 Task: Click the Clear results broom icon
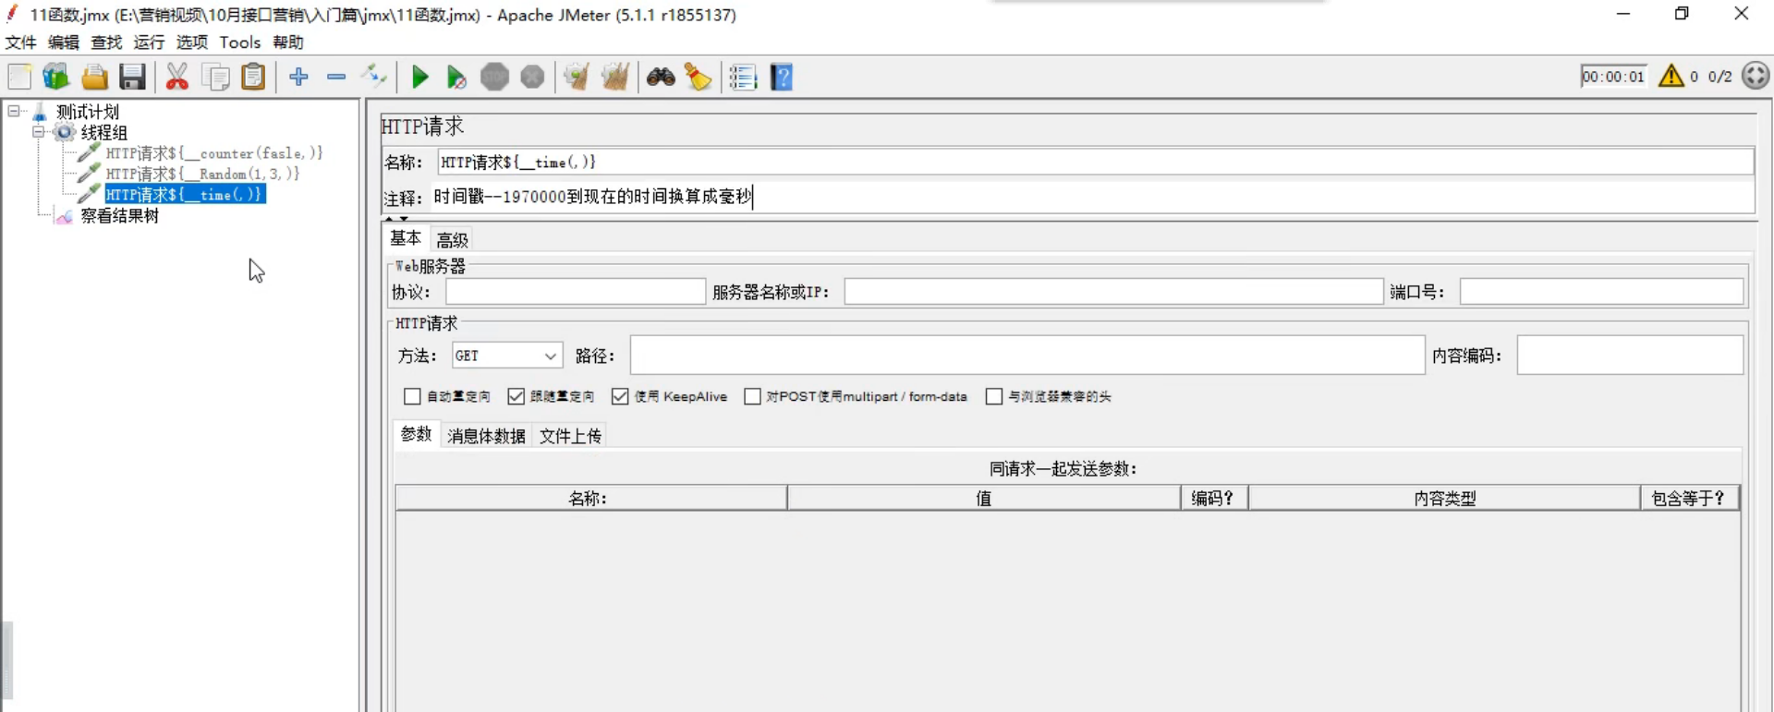[x=577, y=77]
